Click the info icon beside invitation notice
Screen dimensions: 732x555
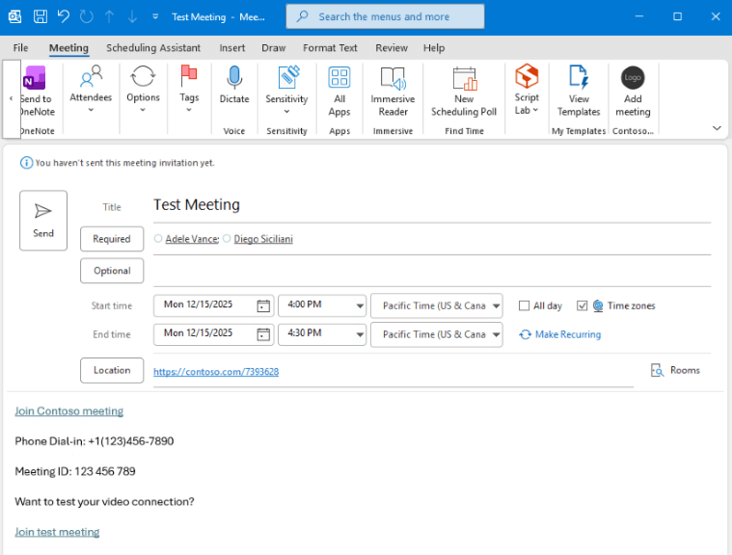coord(26,163)
